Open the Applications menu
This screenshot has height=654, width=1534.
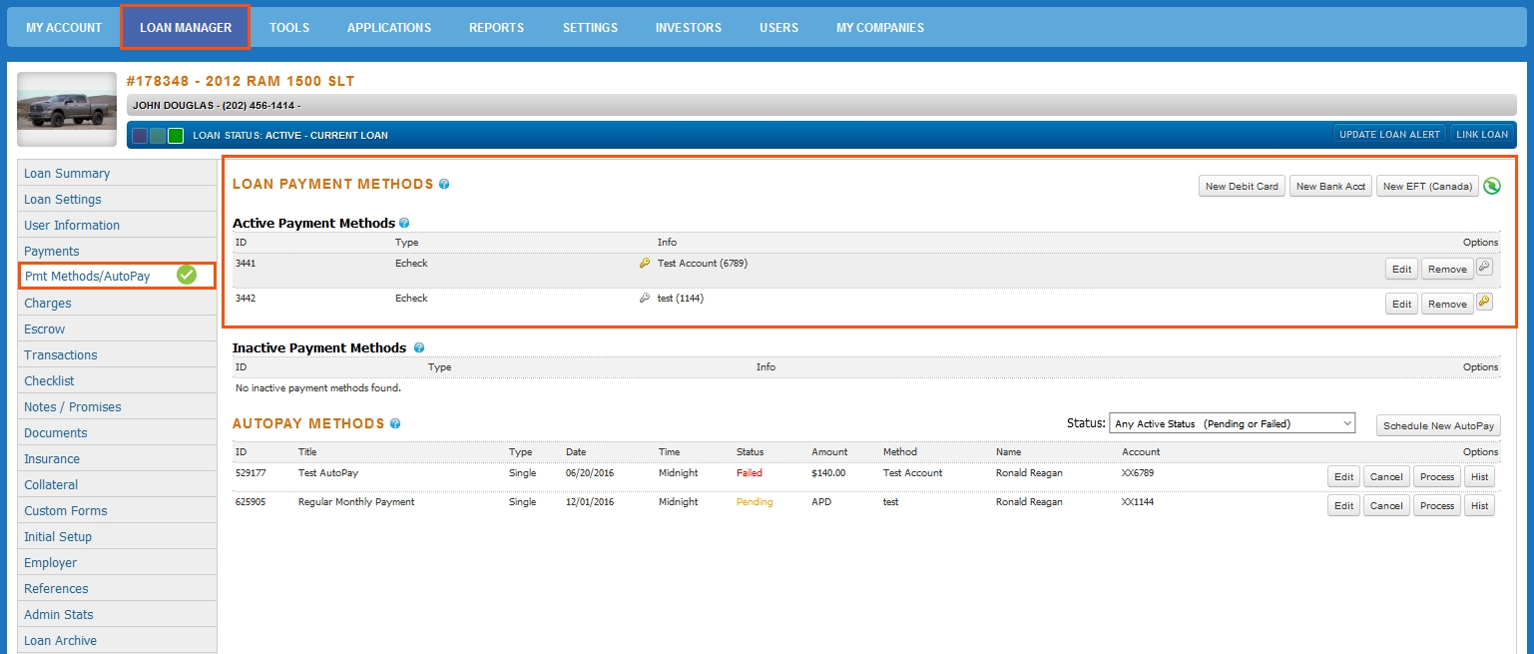point(389,28)
